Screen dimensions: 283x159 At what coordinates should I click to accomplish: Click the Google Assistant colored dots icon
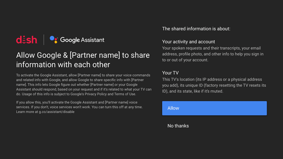coord(54,40)
